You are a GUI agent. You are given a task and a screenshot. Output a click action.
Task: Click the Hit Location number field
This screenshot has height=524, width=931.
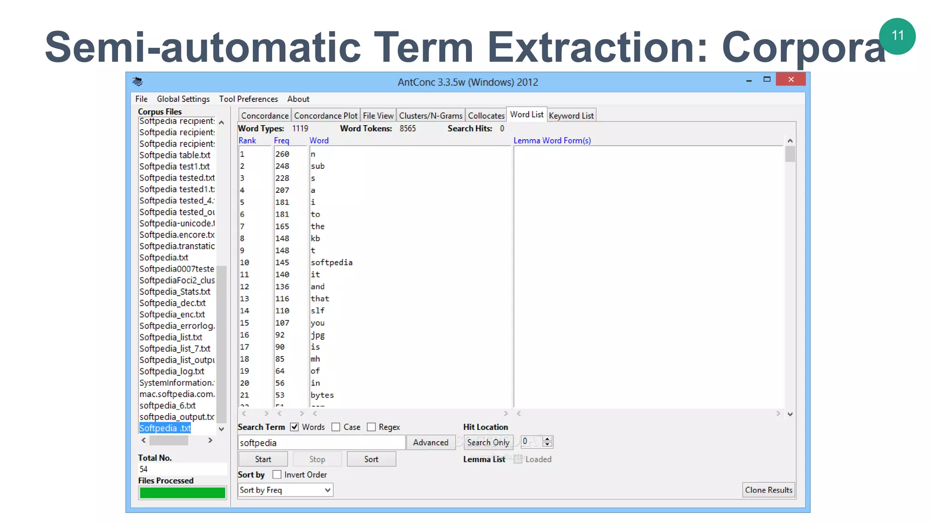(x=531, y=441)
